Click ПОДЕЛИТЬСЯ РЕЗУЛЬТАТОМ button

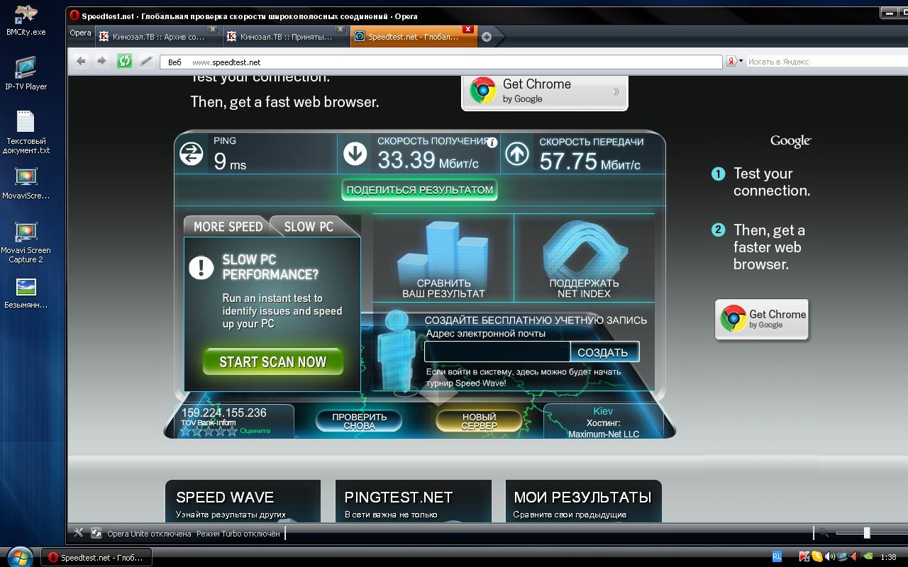pyautogui.click(x=419, y=190)
